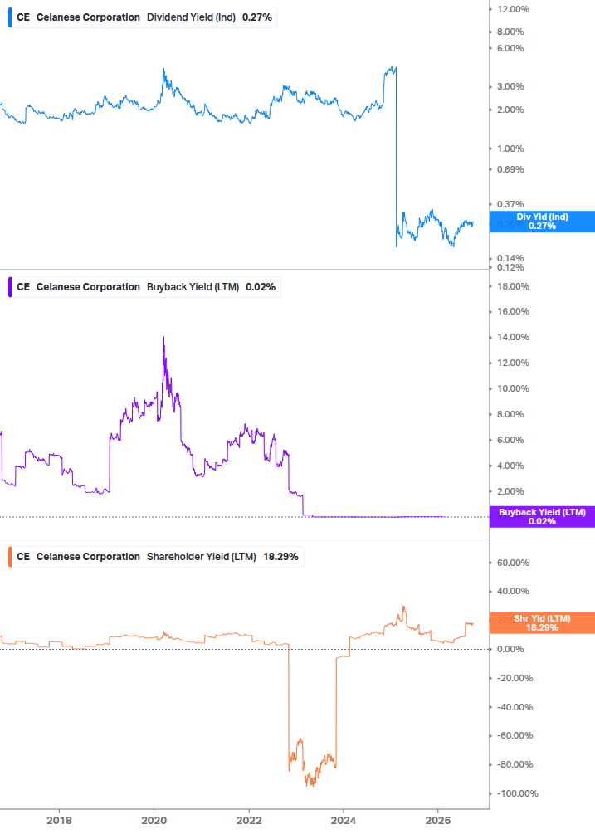Click the purple Buyback Yield legend color bar
Image resolution: width=595 pixels, height=834 pixels.
(10, 287)
